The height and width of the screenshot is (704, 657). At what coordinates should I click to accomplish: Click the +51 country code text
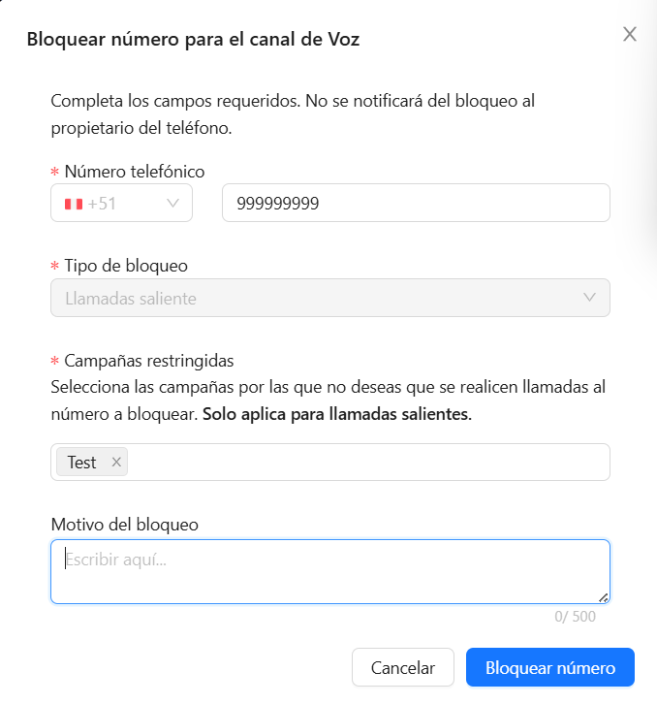click(103, 204)
